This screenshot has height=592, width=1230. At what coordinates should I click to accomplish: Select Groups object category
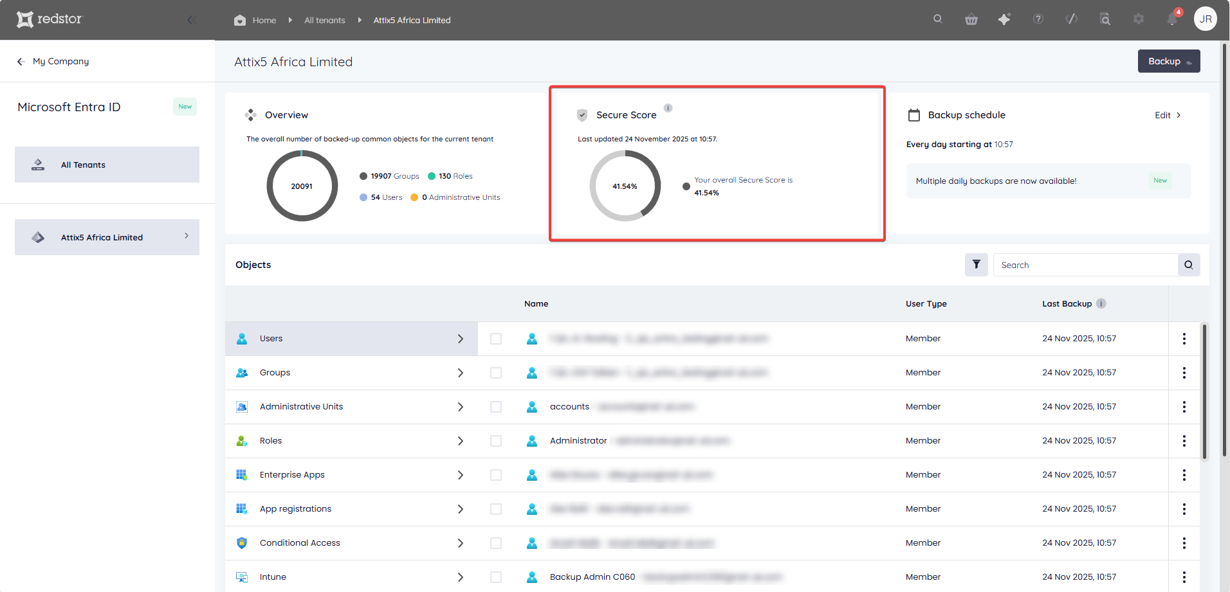pyautogui.click(x=351, y=373)
